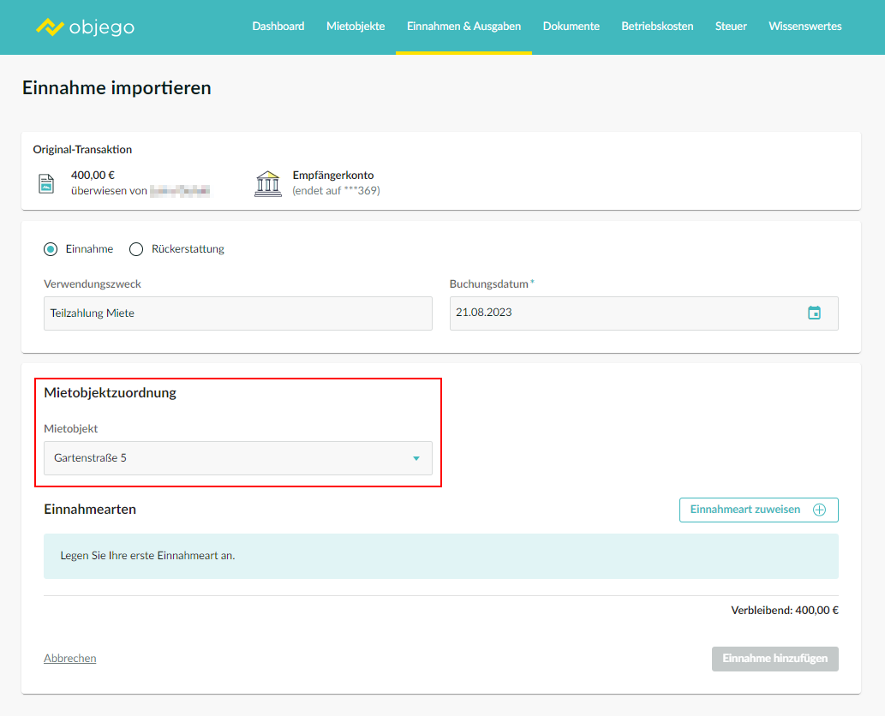Go to the Mietobjekte tab
Viewport: 885px width, 716px height.
click(x=356, y=27)
